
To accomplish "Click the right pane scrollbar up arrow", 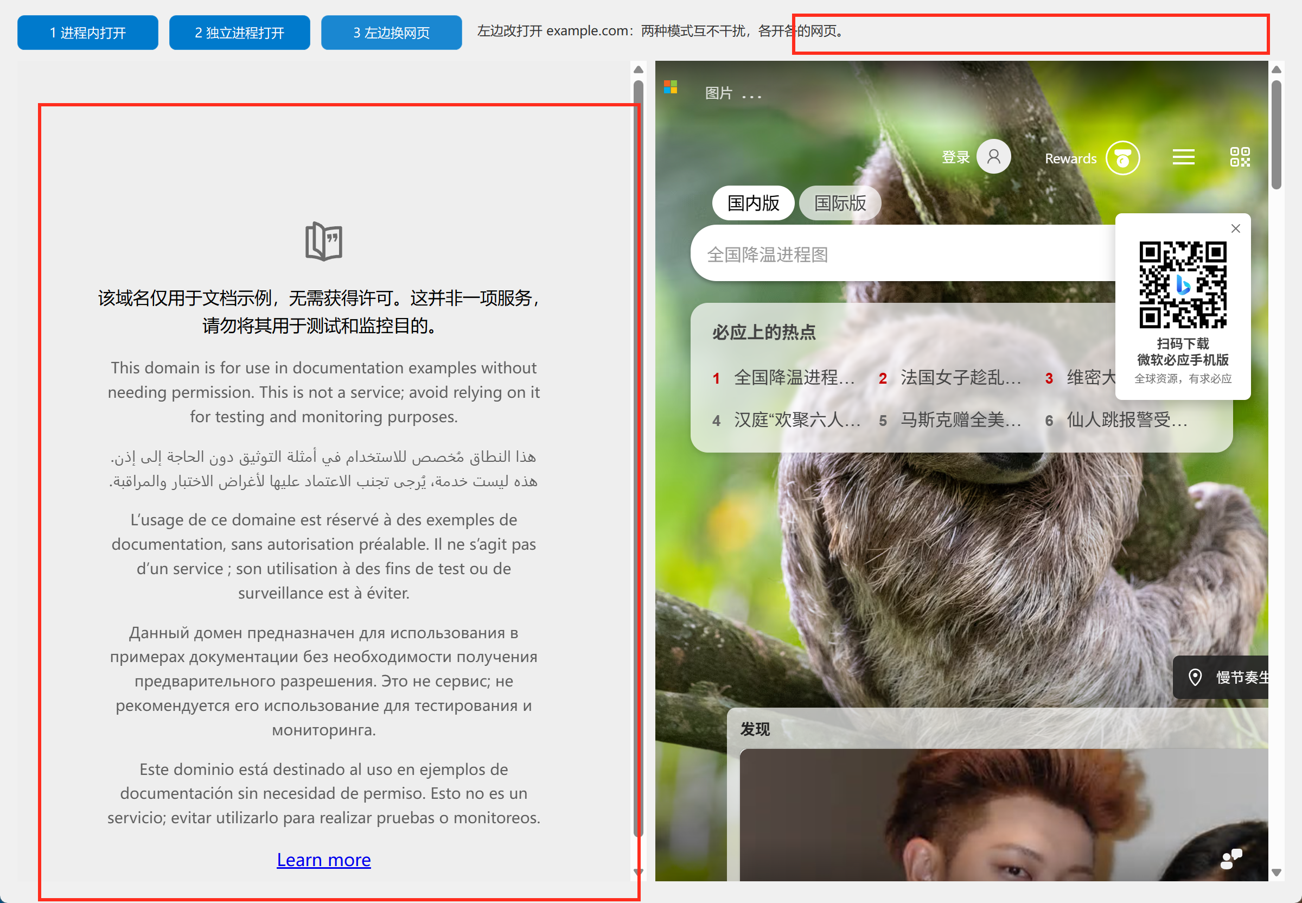I will [x=1277, y=69].
